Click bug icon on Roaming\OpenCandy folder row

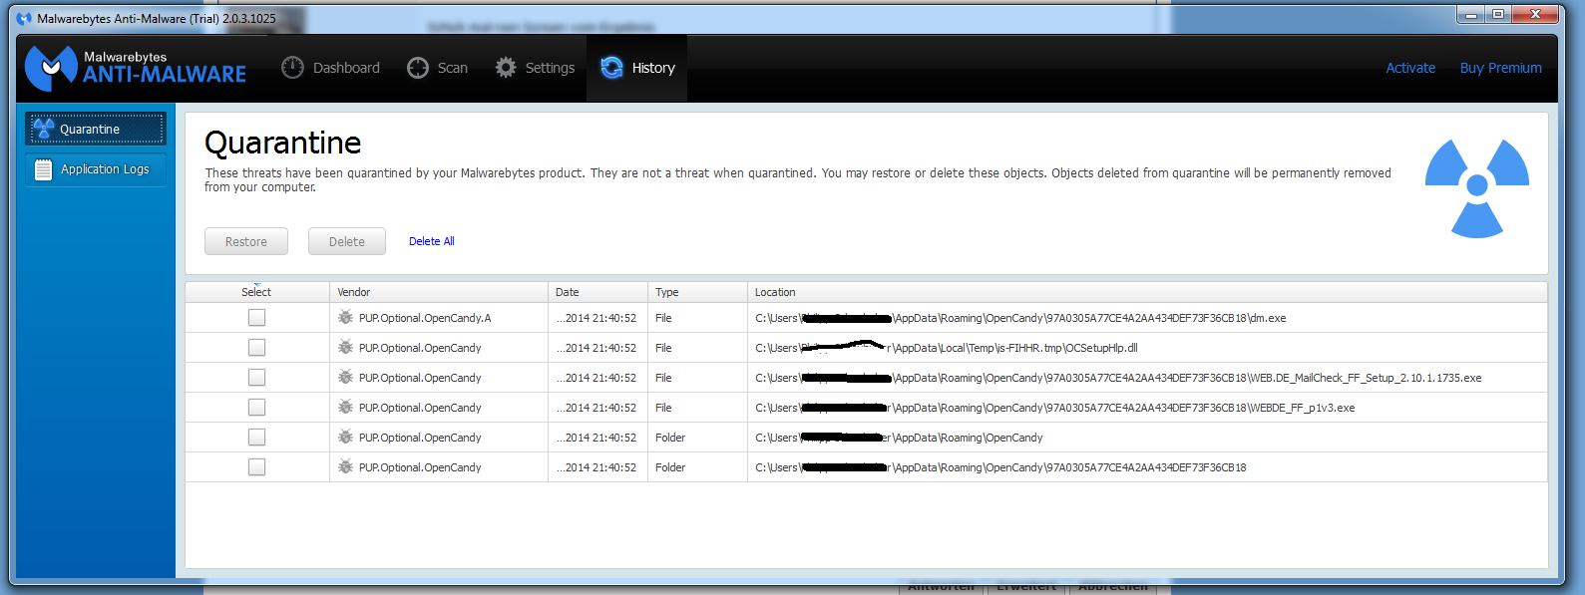pos(345,437)
